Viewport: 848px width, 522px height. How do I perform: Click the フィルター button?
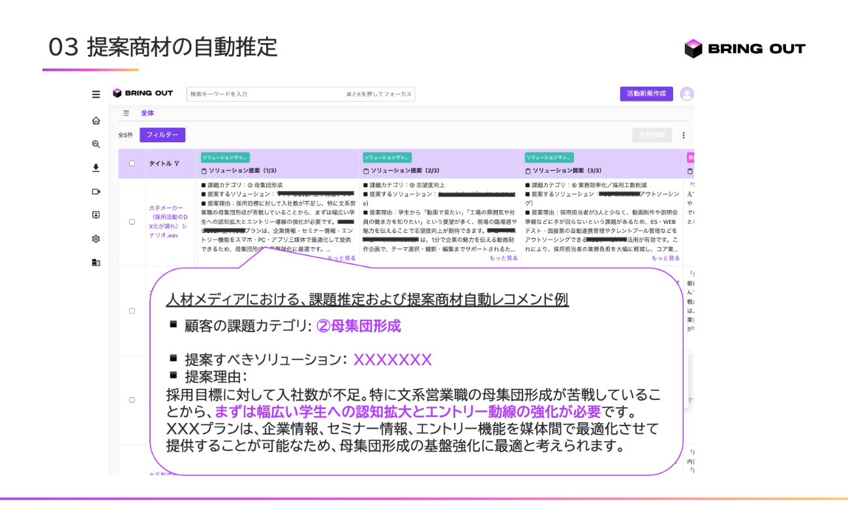(x=162, y=135)
